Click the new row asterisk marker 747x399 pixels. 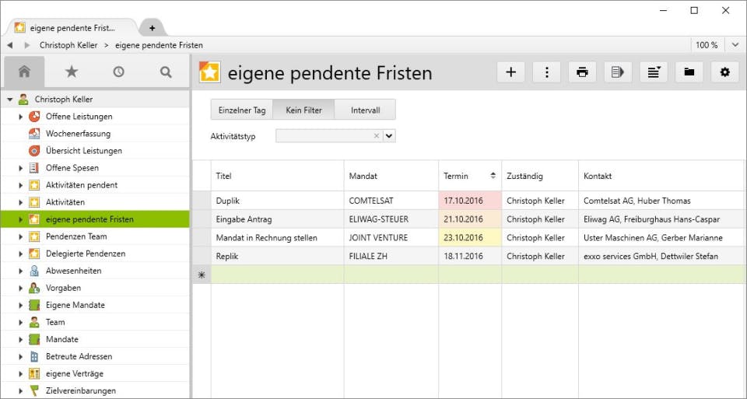tap(202, 275)
